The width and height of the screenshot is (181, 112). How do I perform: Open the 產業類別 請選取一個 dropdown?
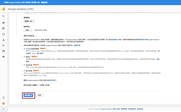tap(29, 21)
